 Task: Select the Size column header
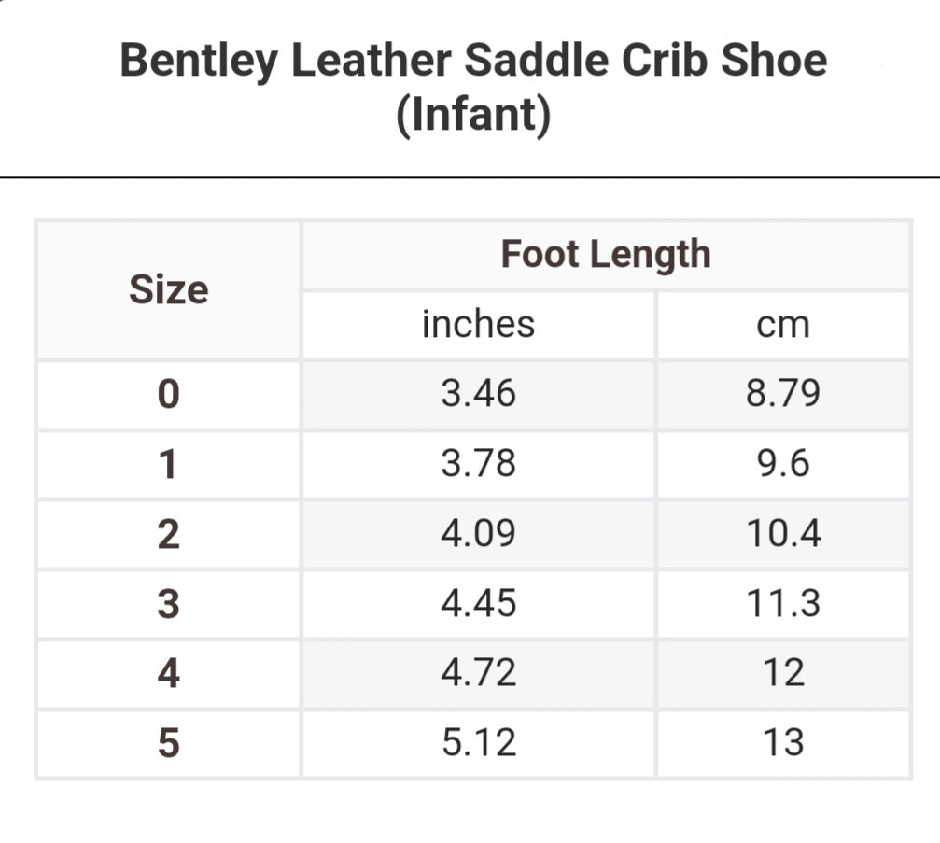click(168, 290)
